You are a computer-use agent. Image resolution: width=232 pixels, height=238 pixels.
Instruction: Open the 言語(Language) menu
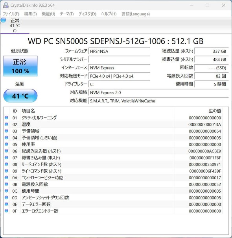pos(136,14)
